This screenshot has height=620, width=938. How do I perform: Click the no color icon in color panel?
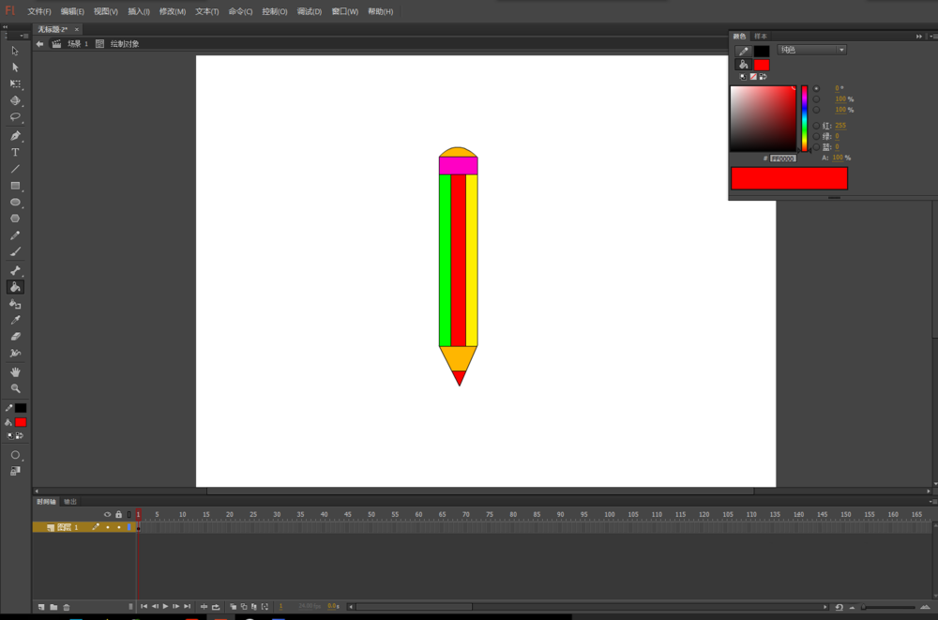pos(752,77)
